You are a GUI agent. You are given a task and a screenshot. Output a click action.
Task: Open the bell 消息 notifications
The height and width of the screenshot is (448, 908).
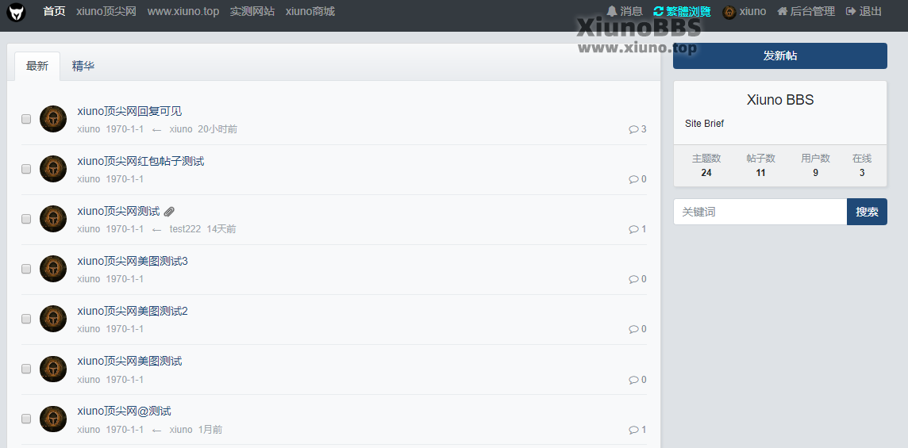point(624,12)
